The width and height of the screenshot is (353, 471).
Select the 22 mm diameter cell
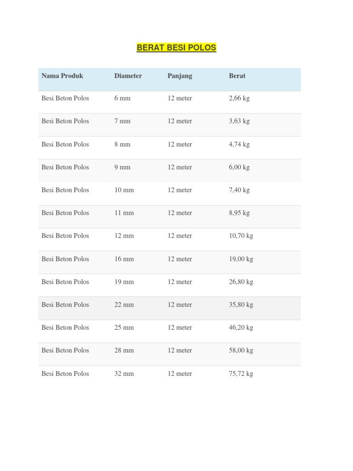[x=124, y=304]
